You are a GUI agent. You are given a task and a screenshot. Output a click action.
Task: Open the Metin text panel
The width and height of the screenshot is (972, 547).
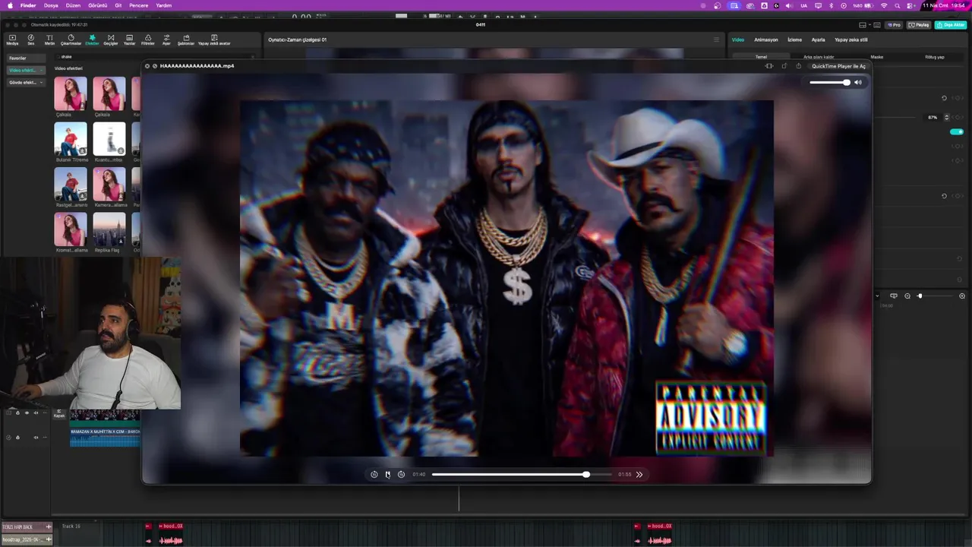[x=49, y=40]
